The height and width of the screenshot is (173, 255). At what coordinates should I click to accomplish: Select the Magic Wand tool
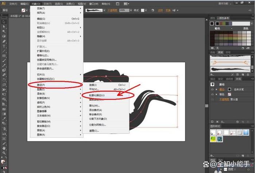click(x=4, y=31)
